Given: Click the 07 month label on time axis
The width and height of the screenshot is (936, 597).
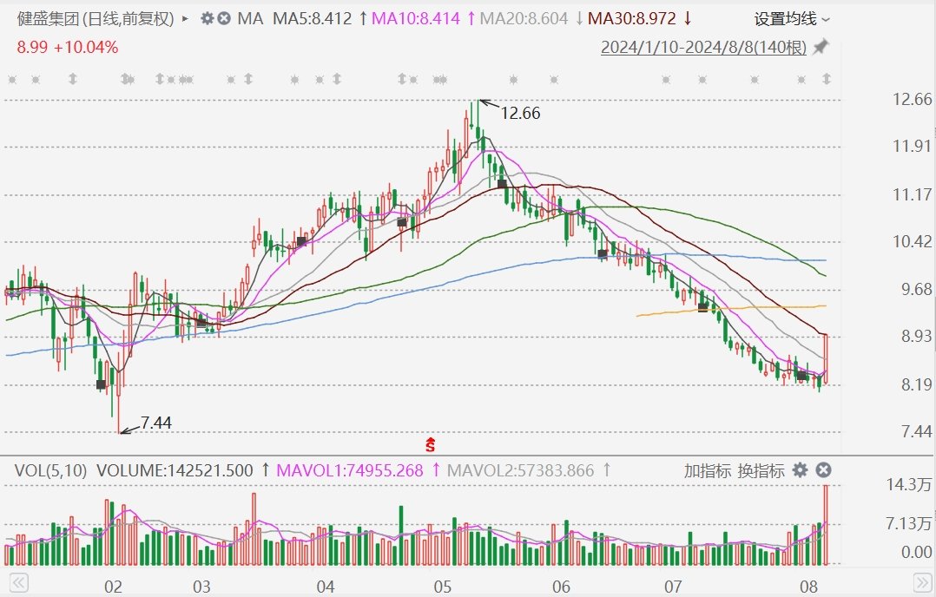Looking at the screenshot, I should click(673, 587).
